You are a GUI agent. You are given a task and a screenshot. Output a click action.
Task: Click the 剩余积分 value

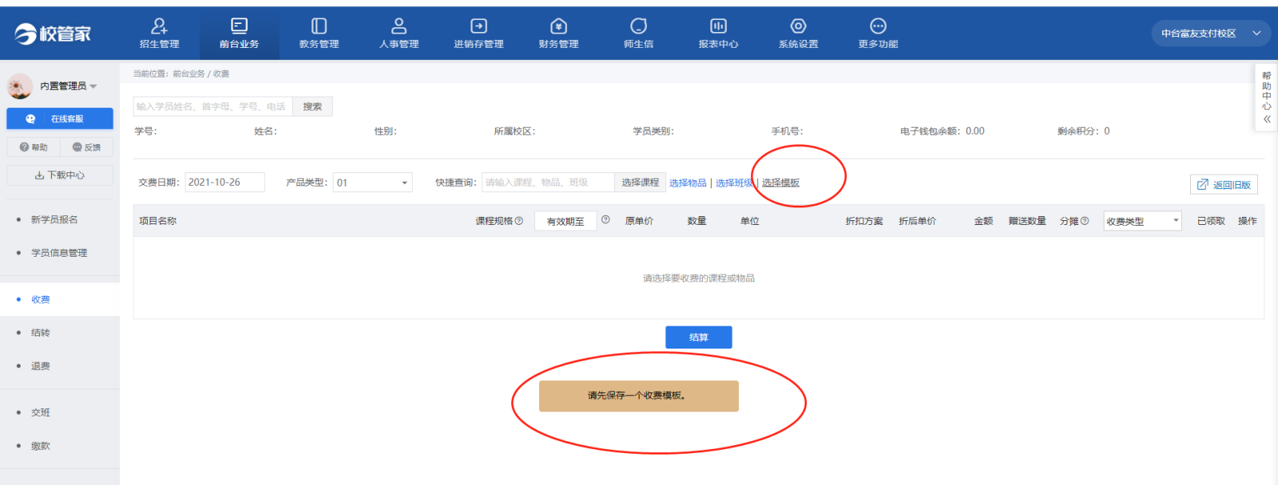click(x=1106, y=131)
